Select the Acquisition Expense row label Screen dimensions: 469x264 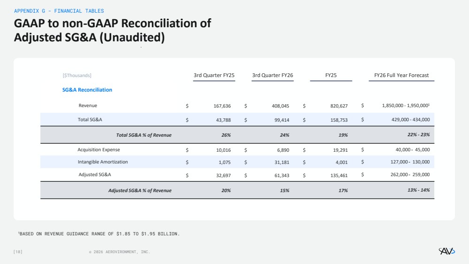(x=99, y=150)
